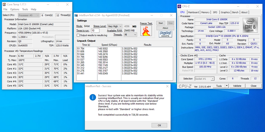
Task: Switch to the Mainboard tab in CPU-Z
Action: [193, 12]
